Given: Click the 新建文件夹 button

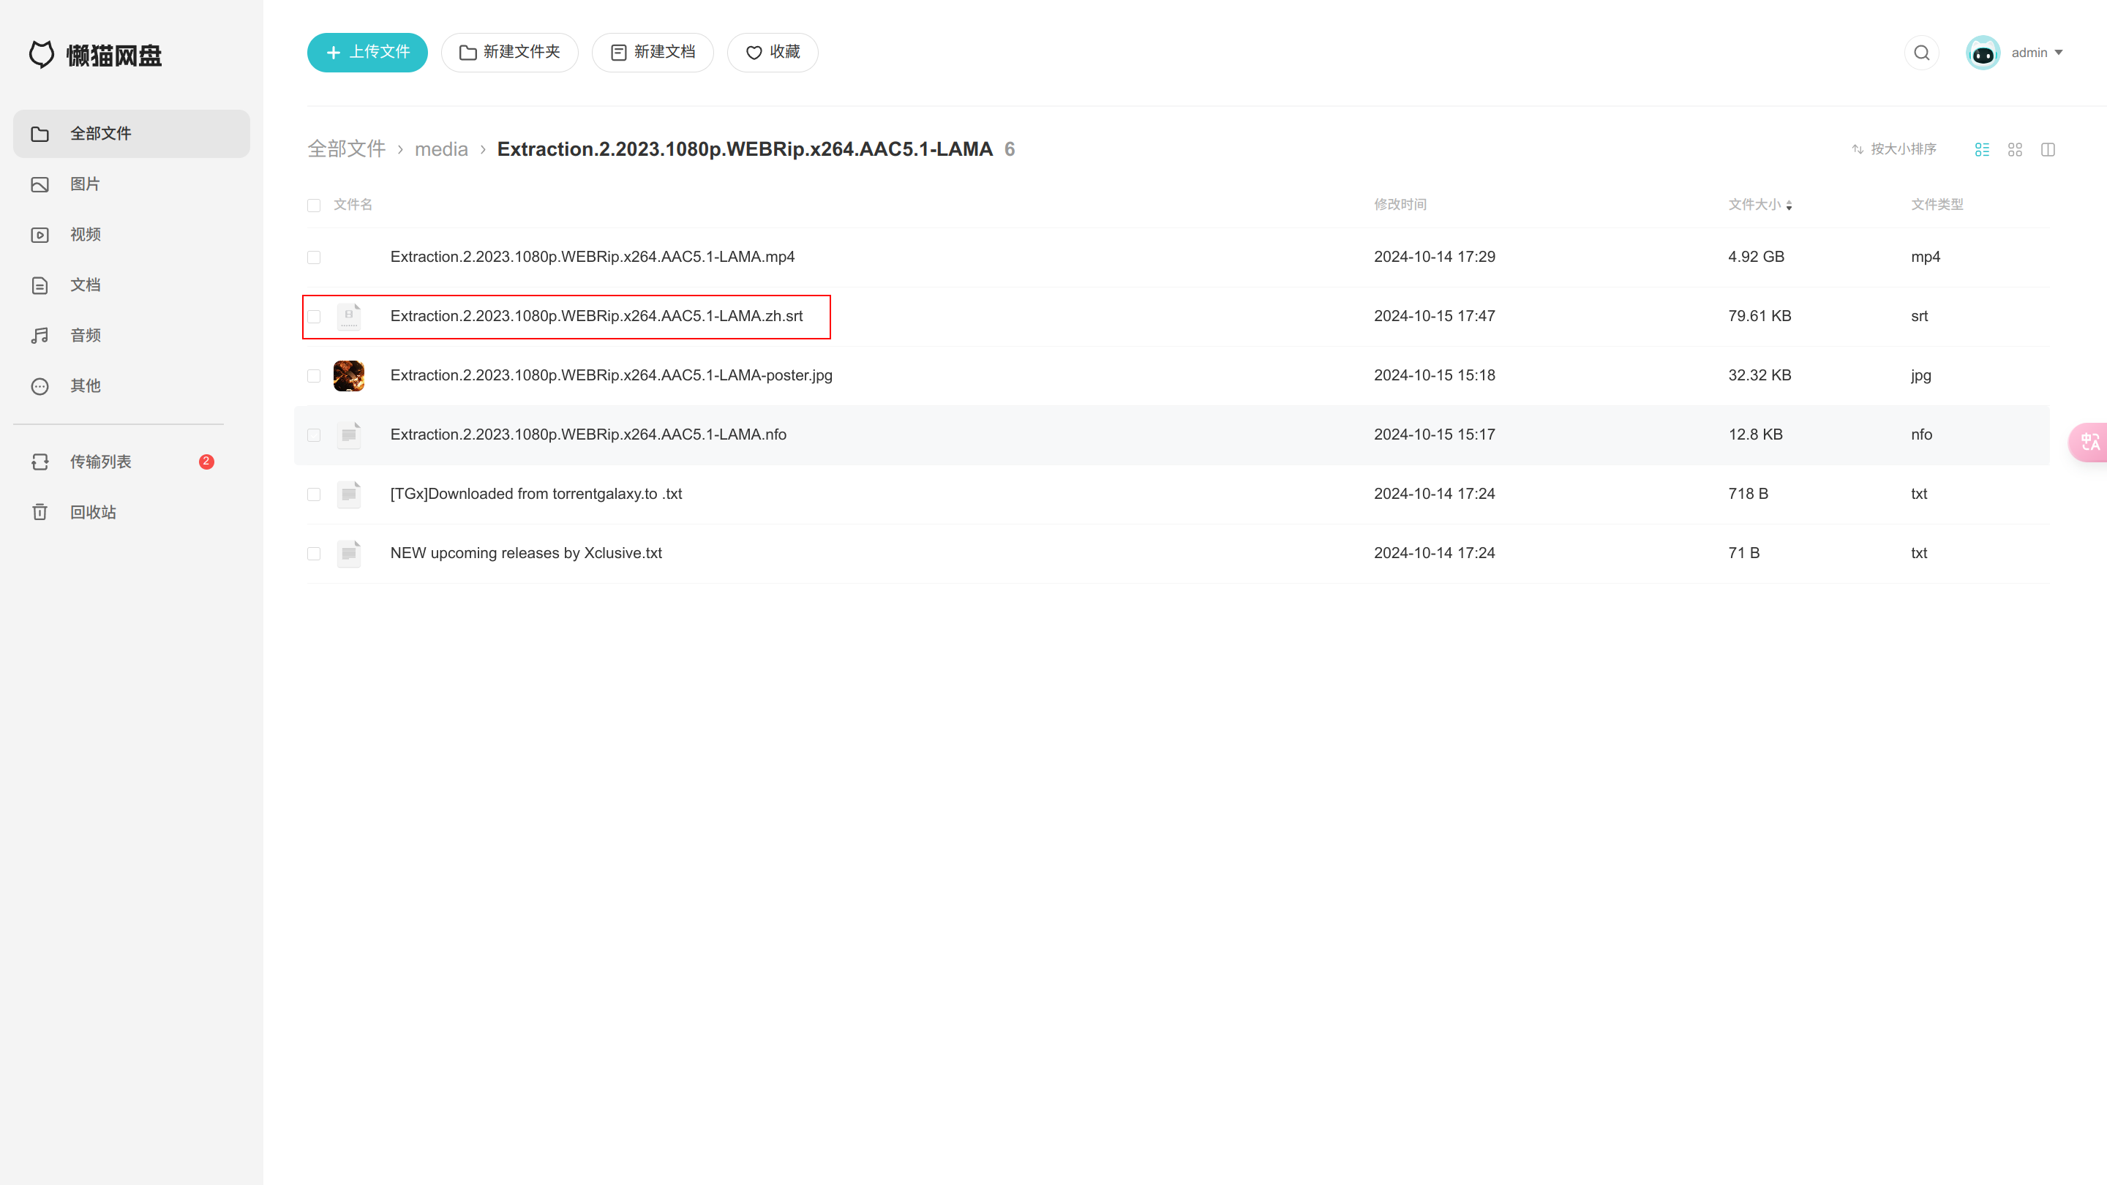Looking at the screenshot, I should pyautogui.click(x=510, y=53).
